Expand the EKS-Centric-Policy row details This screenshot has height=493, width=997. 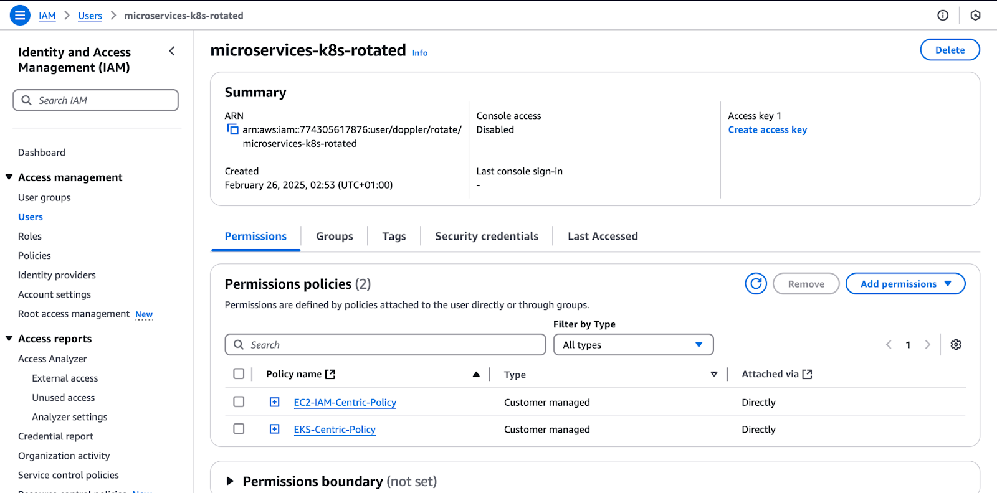pos(275,429)
